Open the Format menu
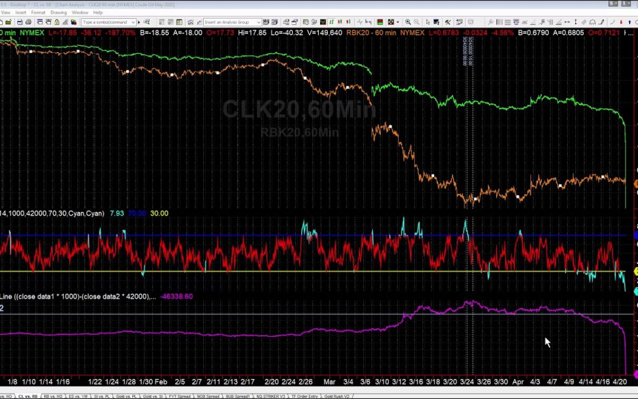Screen dimensions: 638x399 point(38,12)
